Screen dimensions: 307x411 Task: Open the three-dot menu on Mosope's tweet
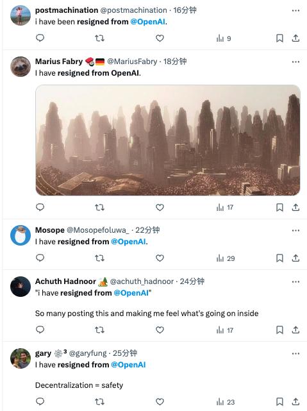tap(295, 230)
